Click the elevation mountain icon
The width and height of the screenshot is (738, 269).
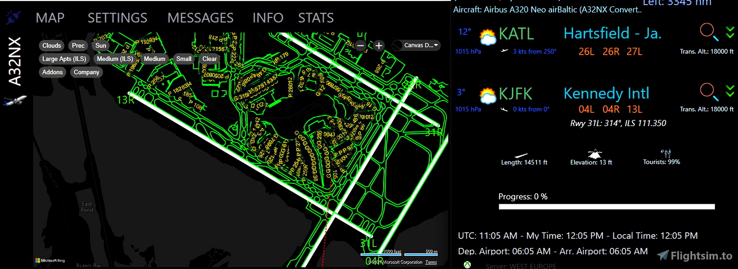point(595,154)
